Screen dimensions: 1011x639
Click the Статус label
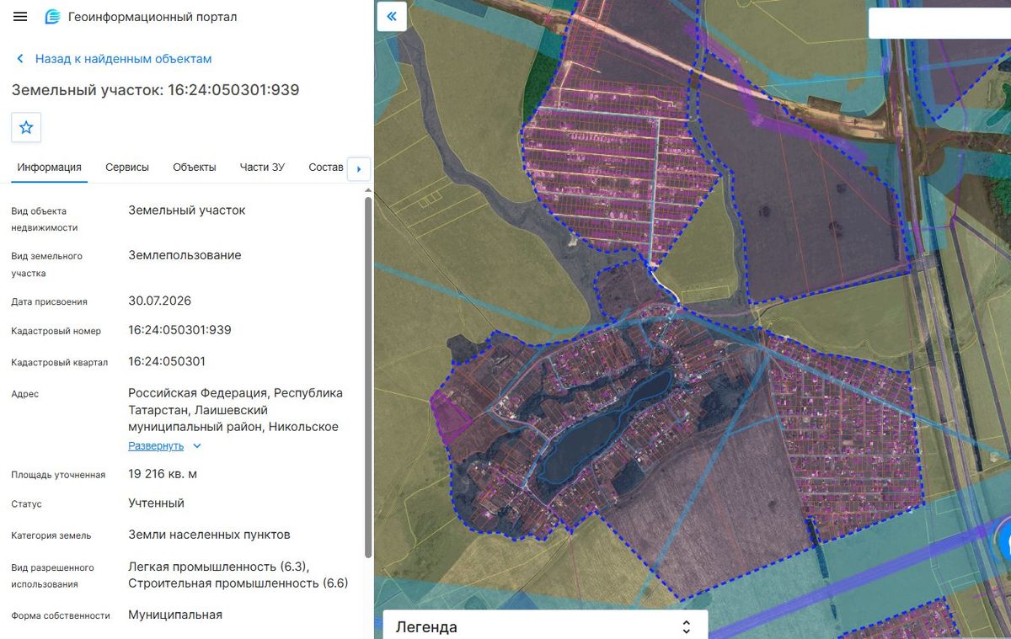pos(26,504)
